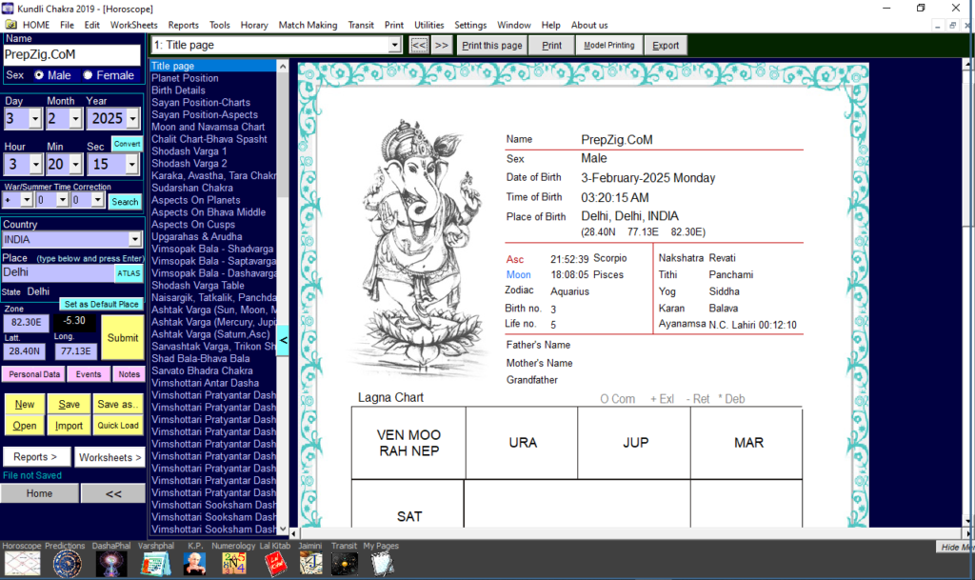Open the Horoscope module icon
Screen dimensions: 975x580
pos(23,564)
